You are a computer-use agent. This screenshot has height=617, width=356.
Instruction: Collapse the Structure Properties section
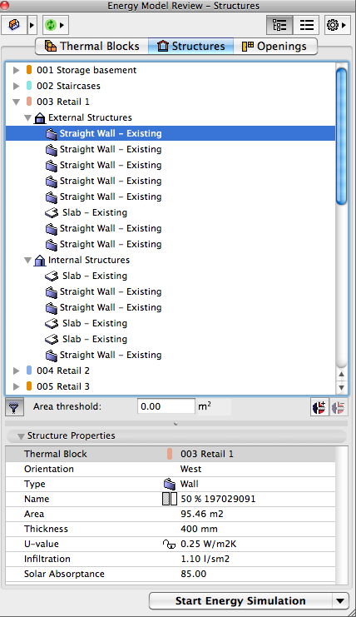(21, 436)
